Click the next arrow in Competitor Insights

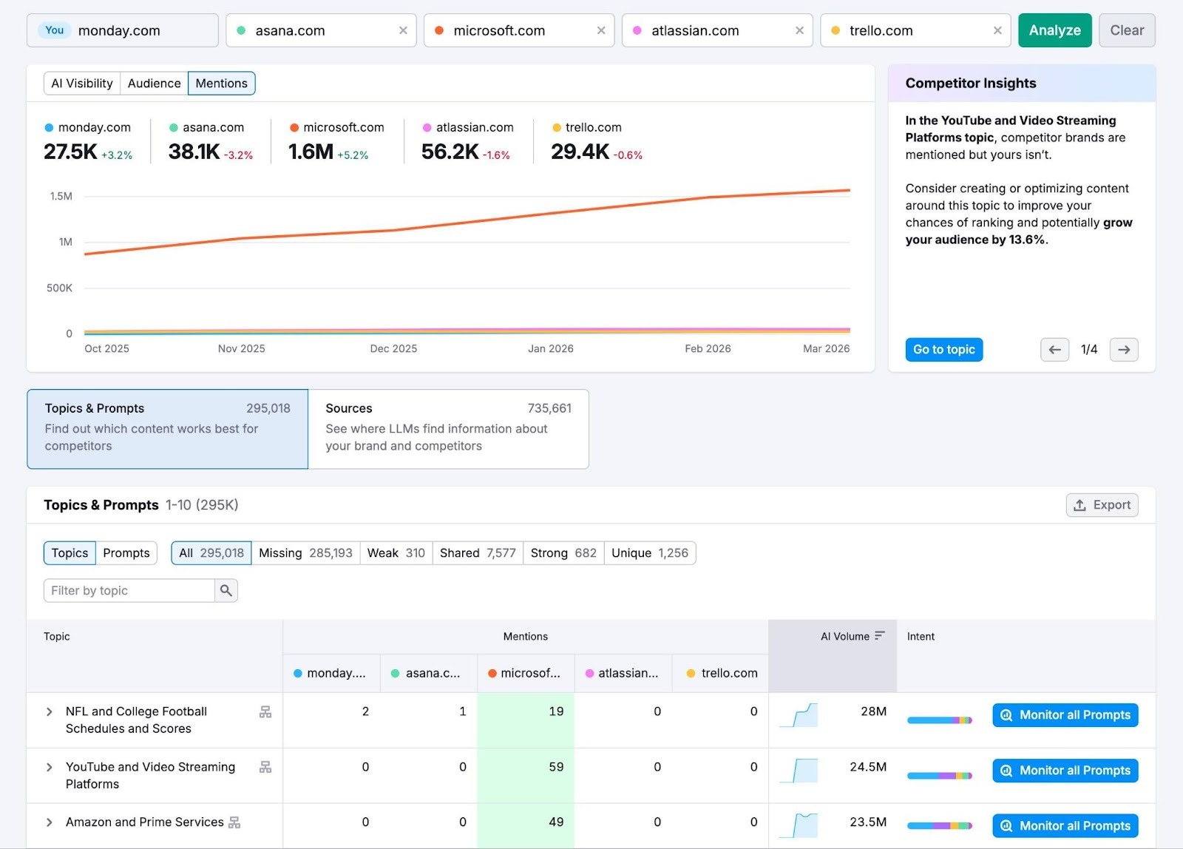(1123, 350)
